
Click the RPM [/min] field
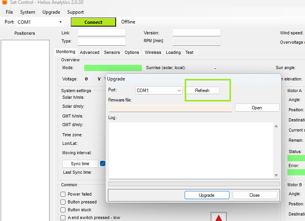(x=197, y=42)
